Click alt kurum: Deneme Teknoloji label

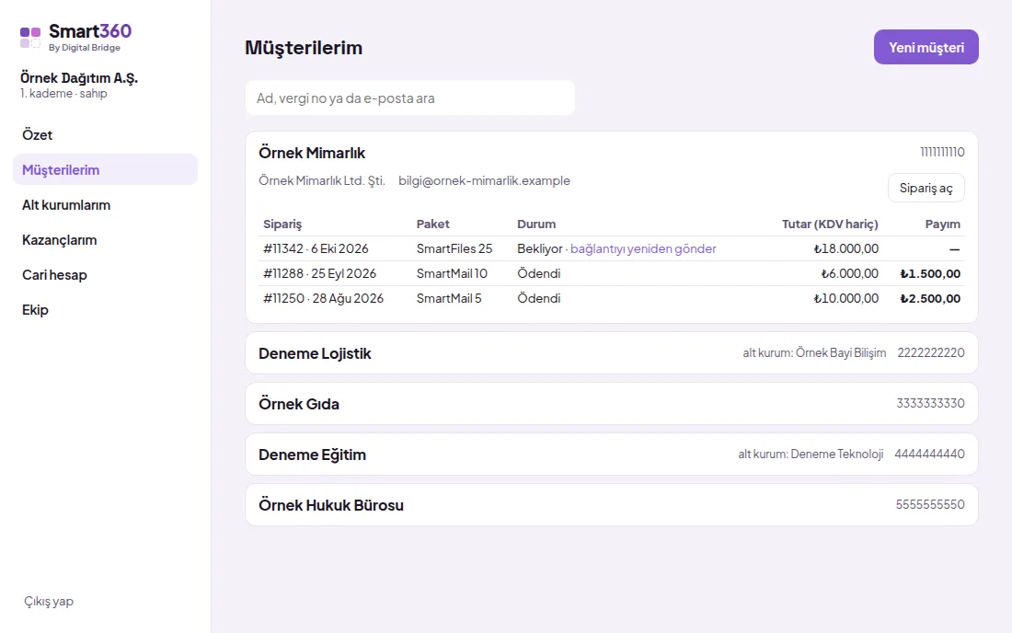[x=811, y=454]
